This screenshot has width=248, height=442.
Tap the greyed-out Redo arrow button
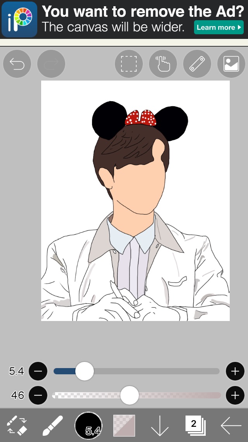pos(51,64)
